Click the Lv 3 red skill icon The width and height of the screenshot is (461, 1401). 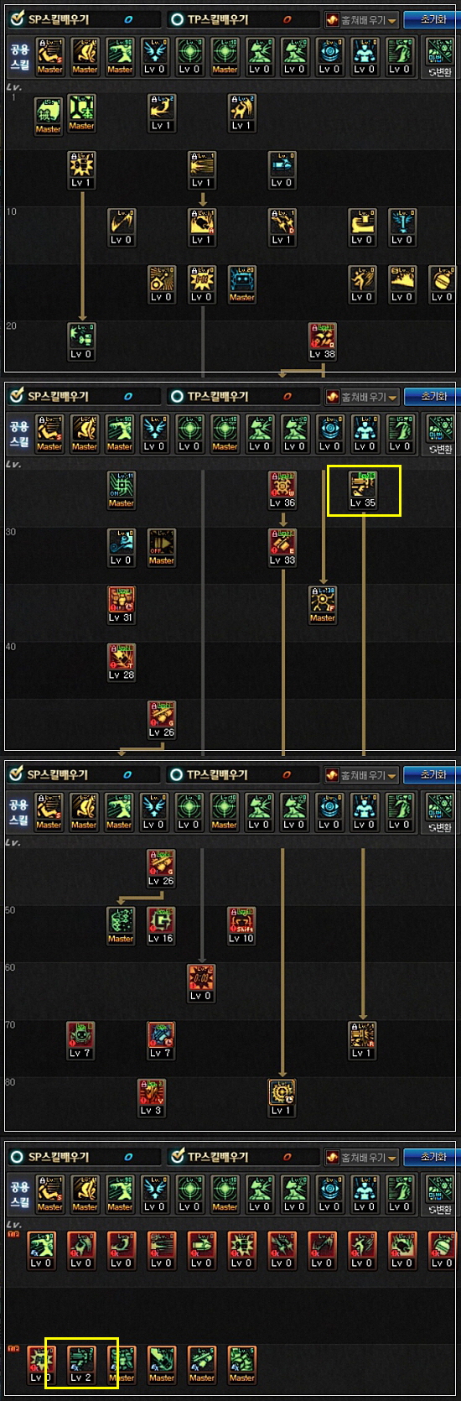(x=151, y=1096)
